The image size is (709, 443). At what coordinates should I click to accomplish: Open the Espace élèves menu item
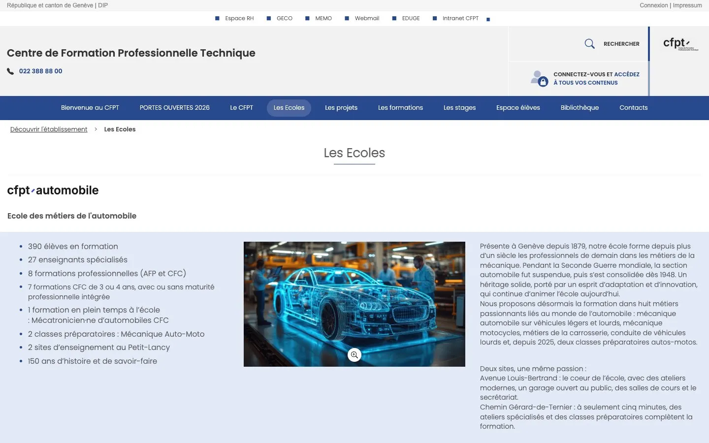pos(518,108)
